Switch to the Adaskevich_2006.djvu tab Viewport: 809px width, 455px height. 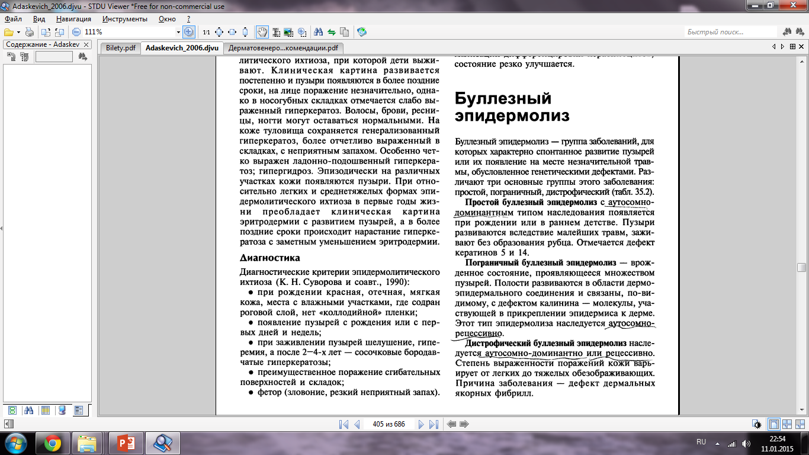(x=182, y=48)
